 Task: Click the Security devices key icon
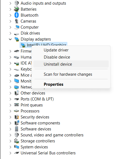[x=17, y=117]
